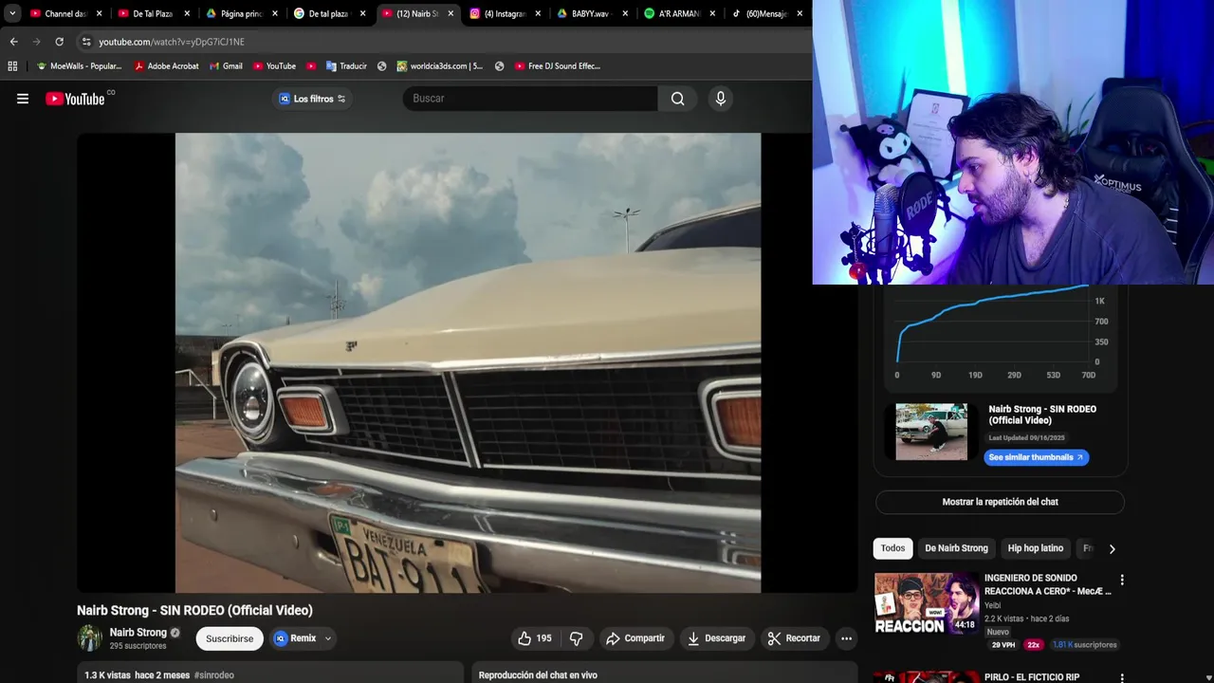The width and height of the screenshot is (1214, 683).
Task: Click the 22x multiplier badge
Action: pyautogui.click(x=1033, y=645)
